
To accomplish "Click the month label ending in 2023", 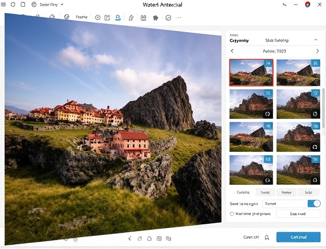I will [274, 51].
